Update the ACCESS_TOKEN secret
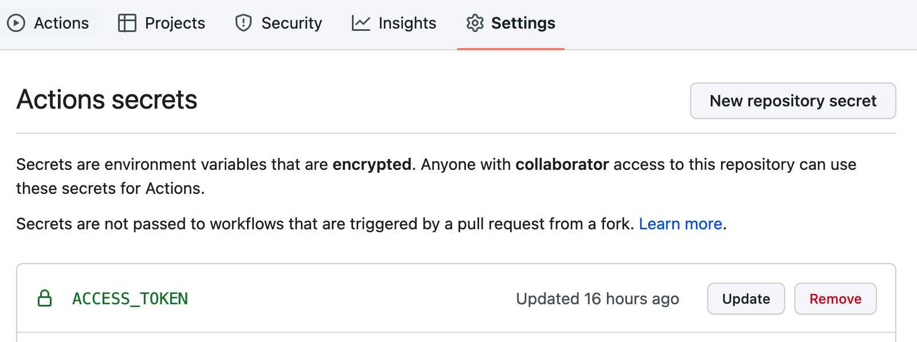 746,299
